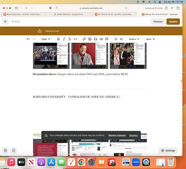Switch to Editing 04-15 & 04-16-25 Substack tab
Screen dimensions: 186x169
point(160,14)
